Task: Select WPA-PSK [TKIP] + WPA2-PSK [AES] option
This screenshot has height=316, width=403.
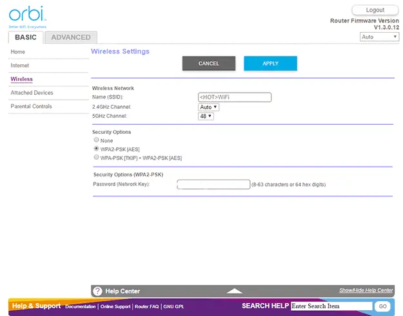Action: click(x=97, y=157)
